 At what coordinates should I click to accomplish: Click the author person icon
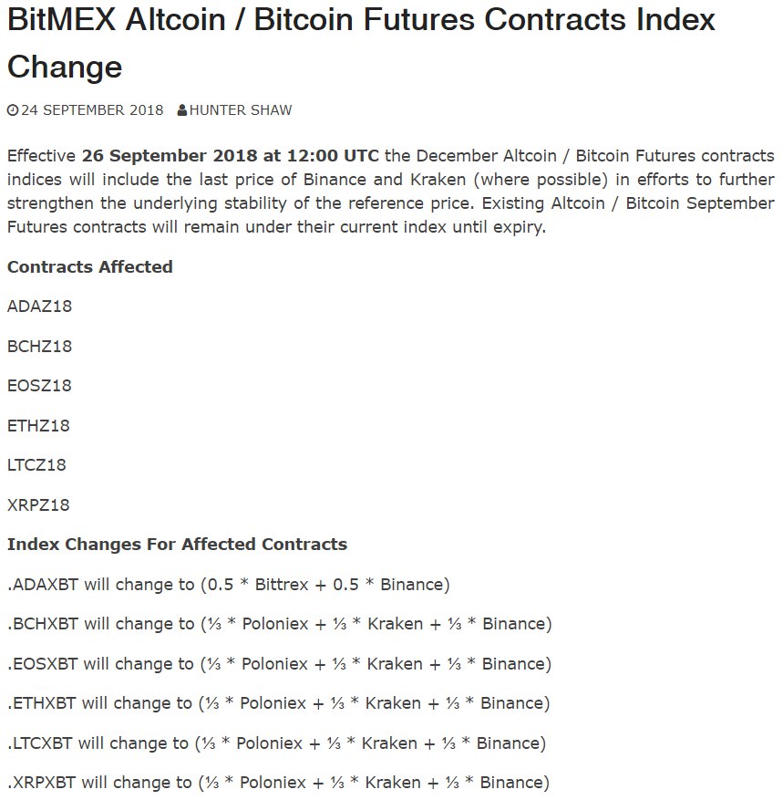point(182,110)
